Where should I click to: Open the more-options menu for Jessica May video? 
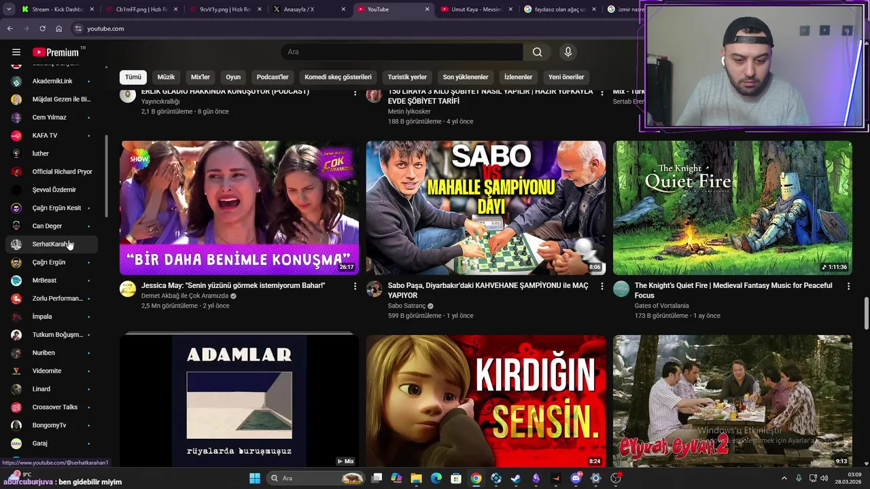pyautogui.click(x=355, y=287)
